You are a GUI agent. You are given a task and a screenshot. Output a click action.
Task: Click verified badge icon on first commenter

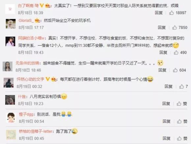tap(42, 6)
